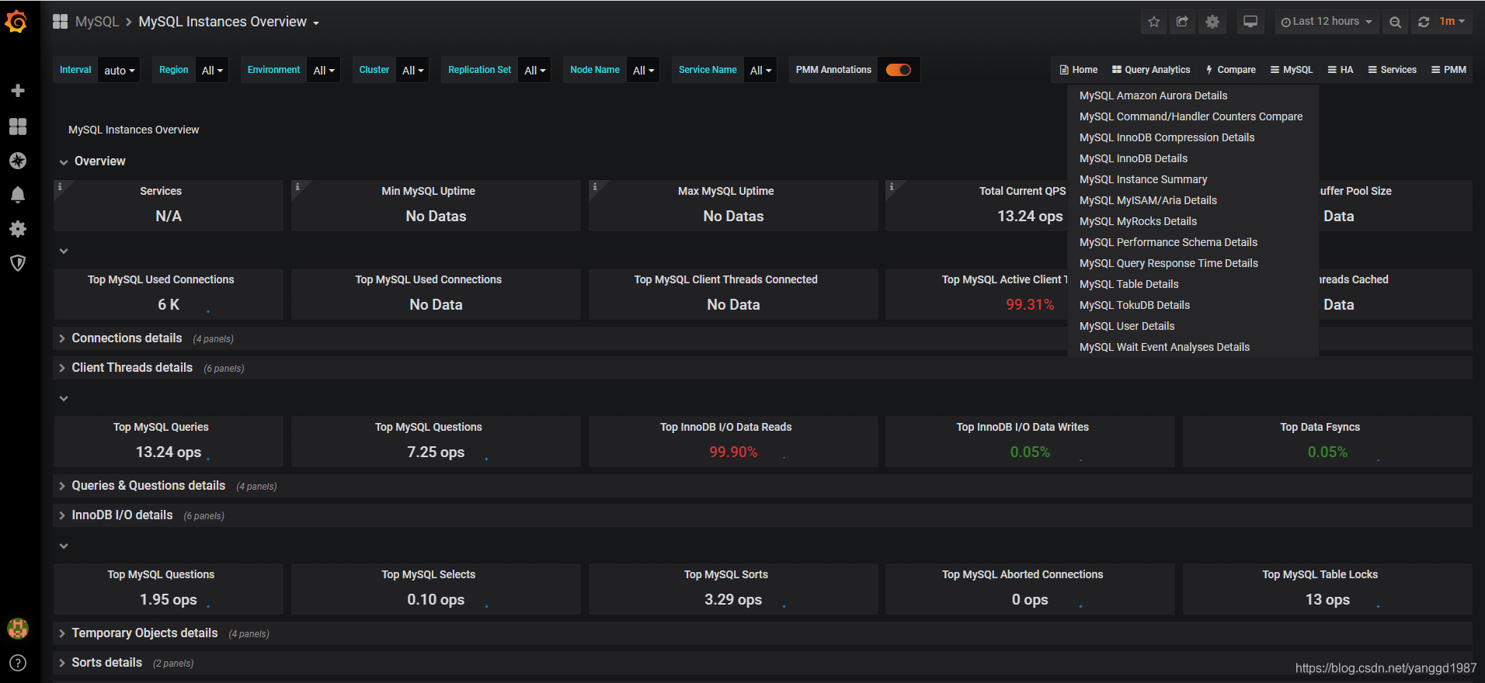Open the Replication Set All dropdown
The height and width of the screenshot is (683, 1485).
coord(534,70)
